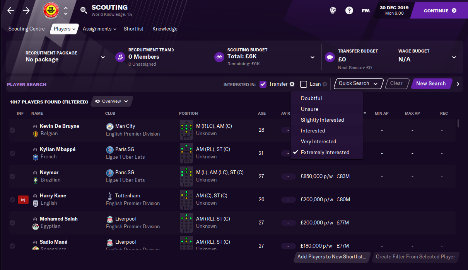Click Mohamed Salah's position pitch diagram

coord(186,222)
